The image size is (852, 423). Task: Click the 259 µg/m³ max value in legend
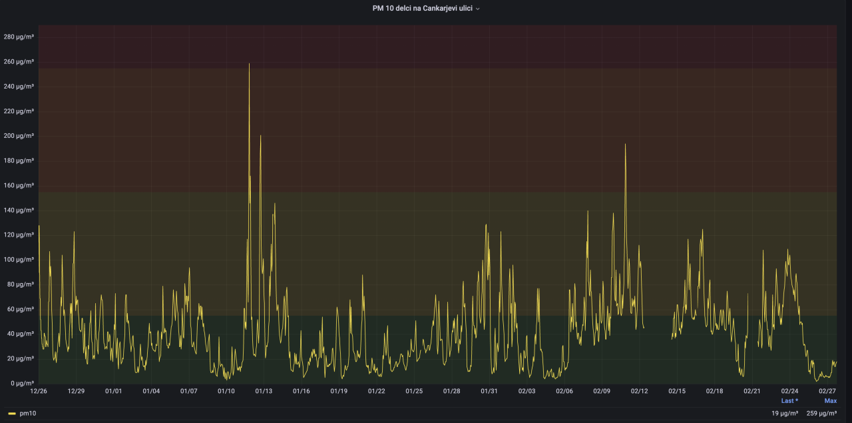click(x=821, y=413)
